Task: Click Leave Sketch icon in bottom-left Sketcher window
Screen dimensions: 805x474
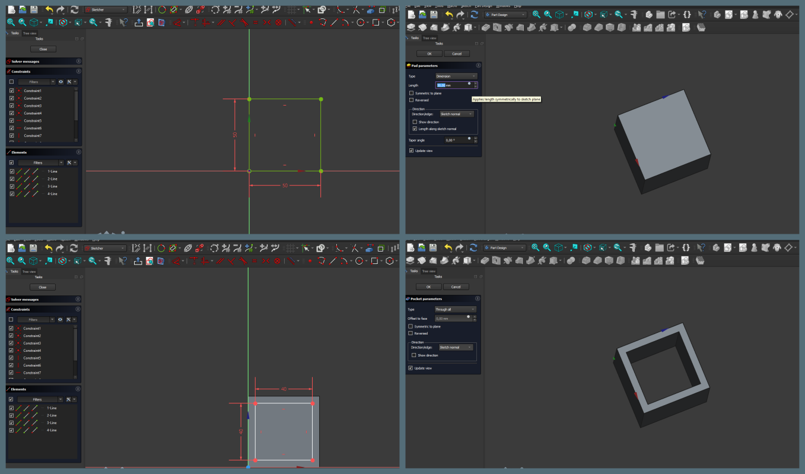Action: [x=138, y=260]
